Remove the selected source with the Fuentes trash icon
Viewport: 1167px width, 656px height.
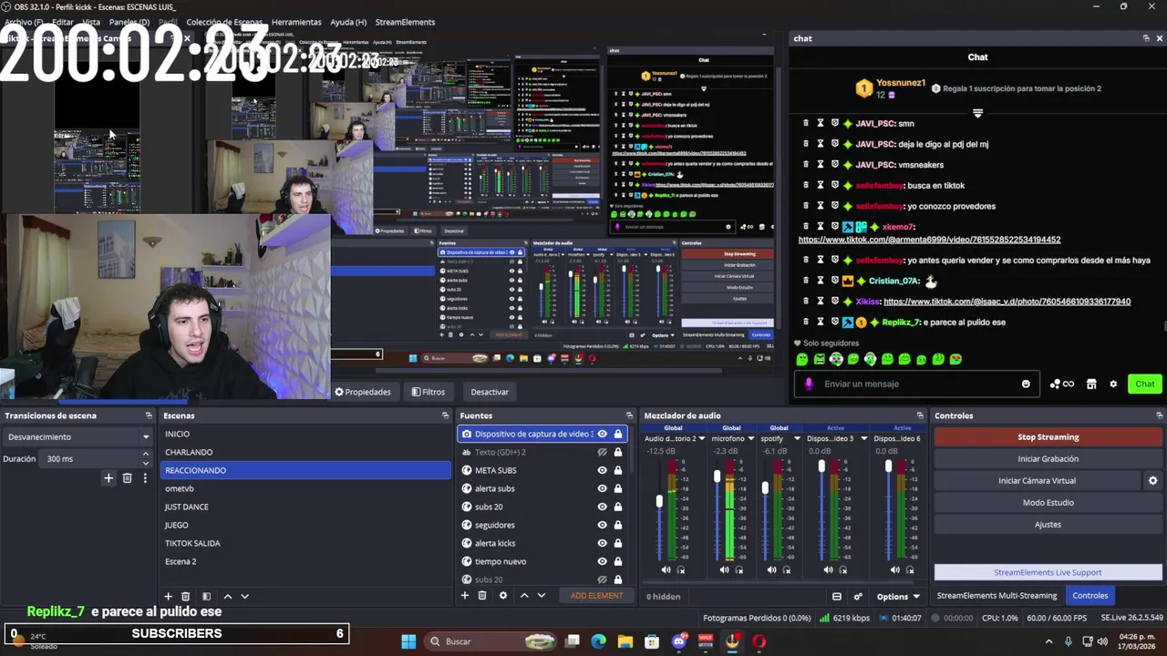tap(482, 595)
